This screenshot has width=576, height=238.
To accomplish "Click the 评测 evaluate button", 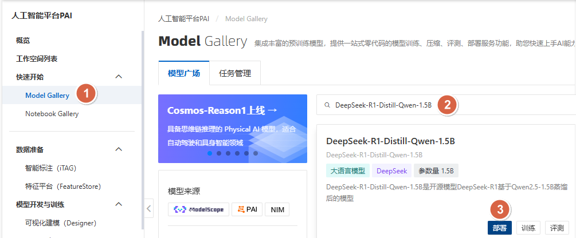I will click(x=557, y=228).
